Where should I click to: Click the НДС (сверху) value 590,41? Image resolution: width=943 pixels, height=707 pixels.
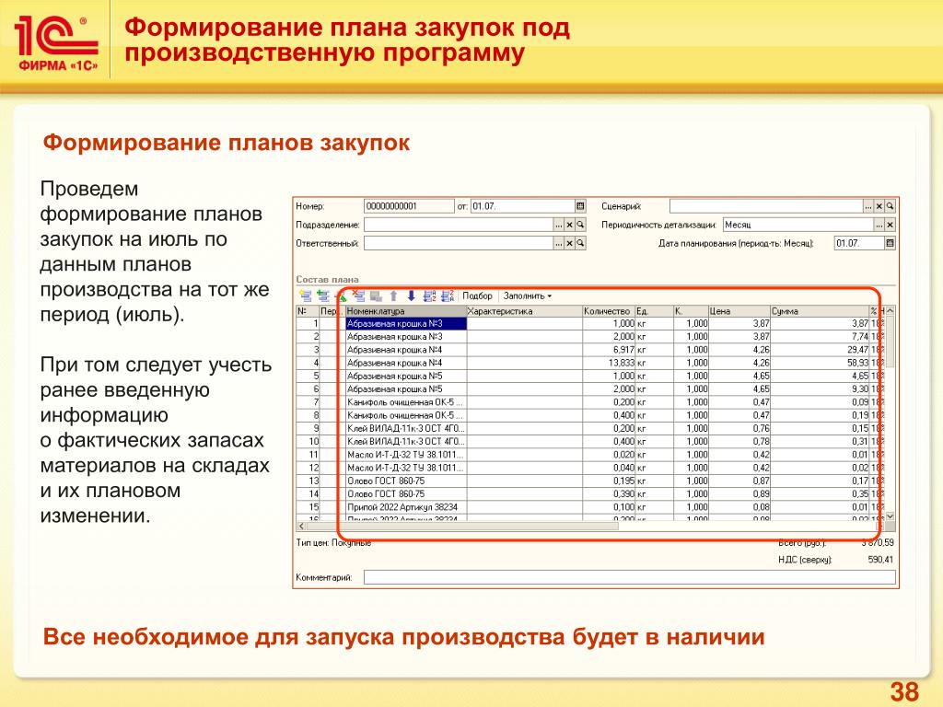[x=880, y=560]
